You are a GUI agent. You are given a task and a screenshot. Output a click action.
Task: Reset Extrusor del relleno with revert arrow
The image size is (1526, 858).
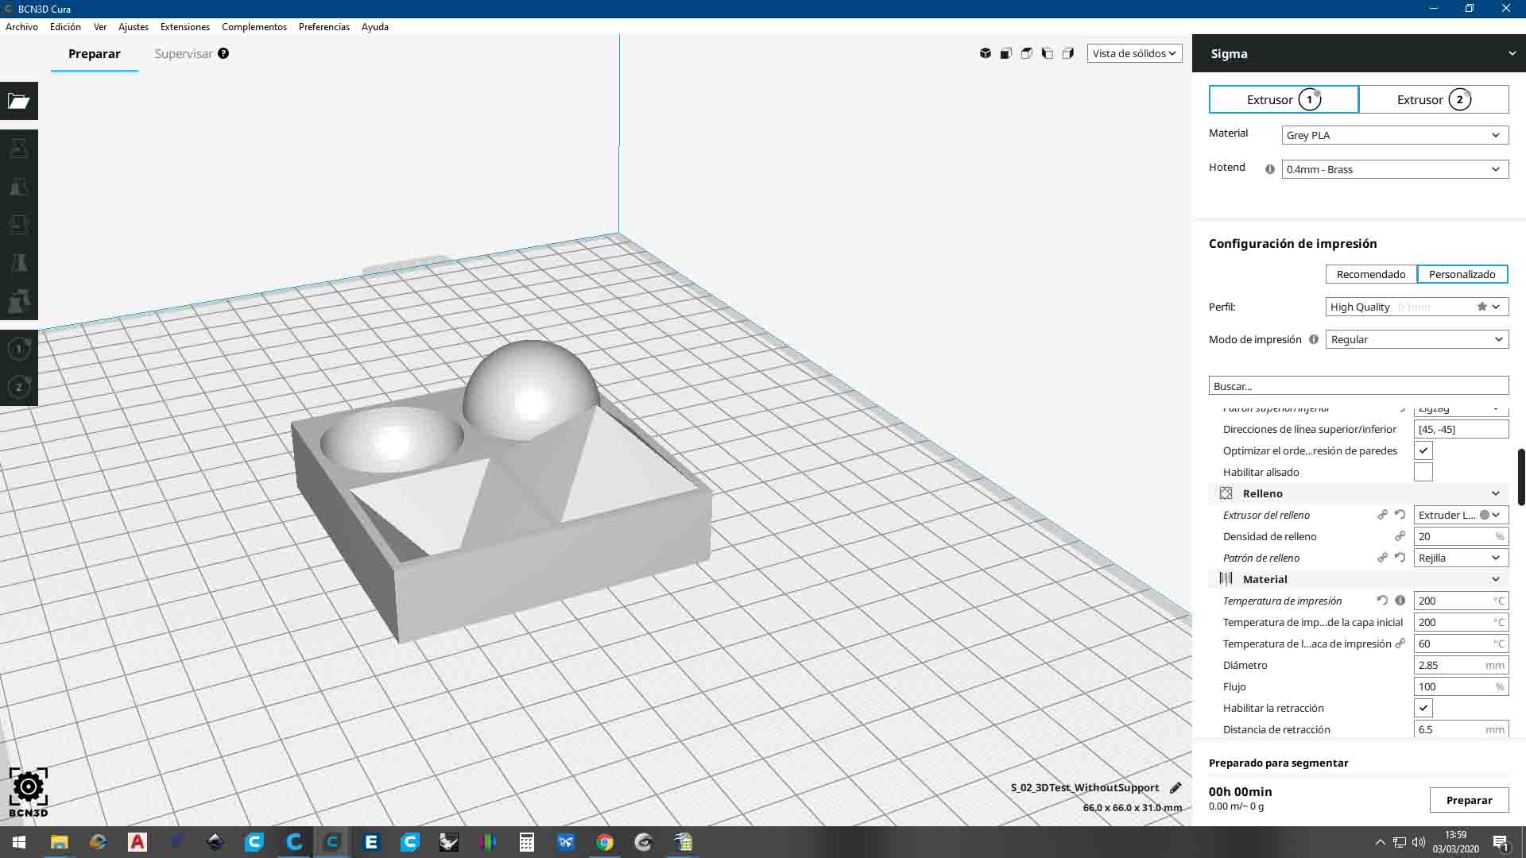1400,515
